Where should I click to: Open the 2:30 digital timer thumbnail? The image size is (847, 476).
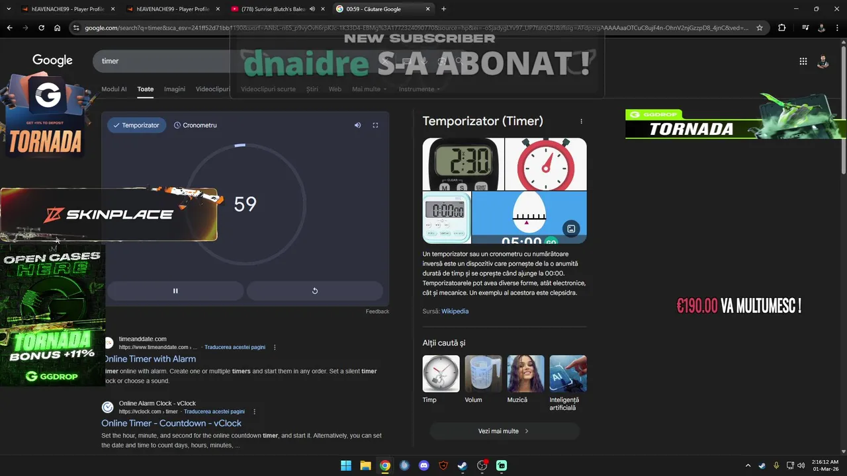463,164
